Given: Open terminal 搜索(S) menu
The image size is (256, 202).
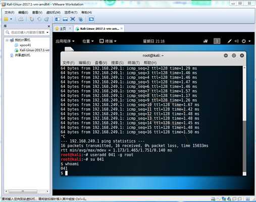Looking at the screenshot, I should [x=117, y=63].
